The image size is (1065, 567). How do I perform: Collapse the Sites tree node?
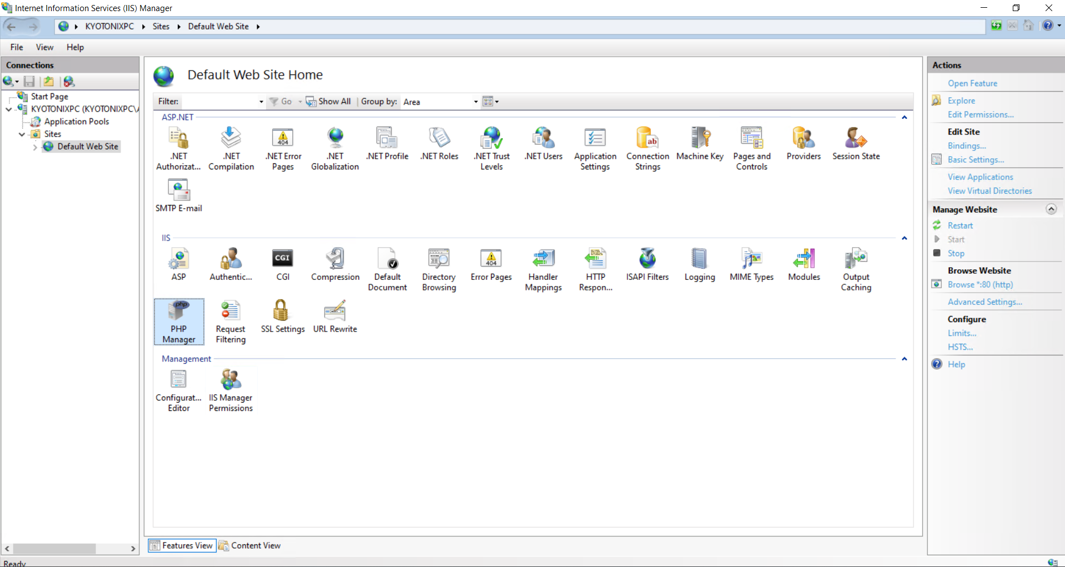click(22, 134)
